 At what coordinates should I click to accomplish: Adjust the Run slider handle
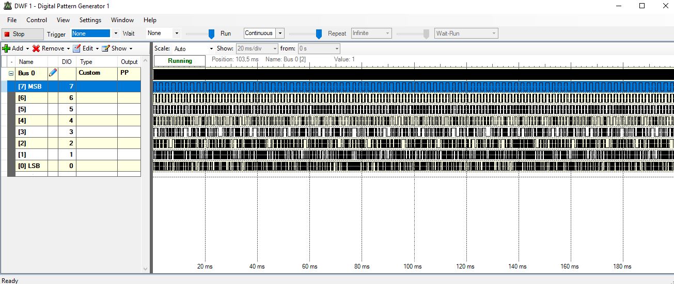coord(319,34)
